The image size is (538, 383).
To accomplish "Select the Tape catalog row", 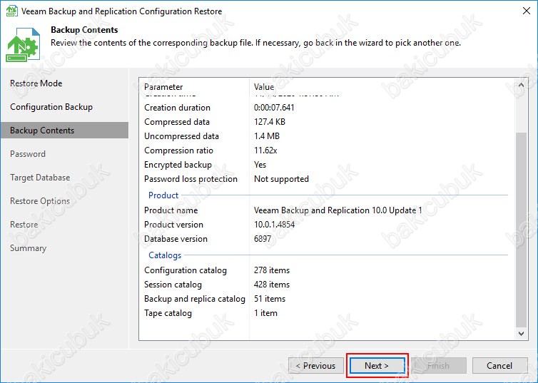I will (x=326, y=313).
